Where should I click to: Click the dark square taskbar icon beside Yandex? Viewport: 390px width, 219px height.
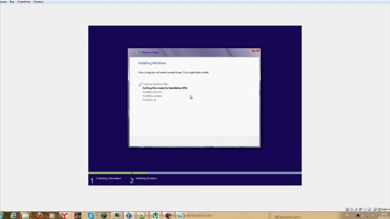tap(78, 215)
